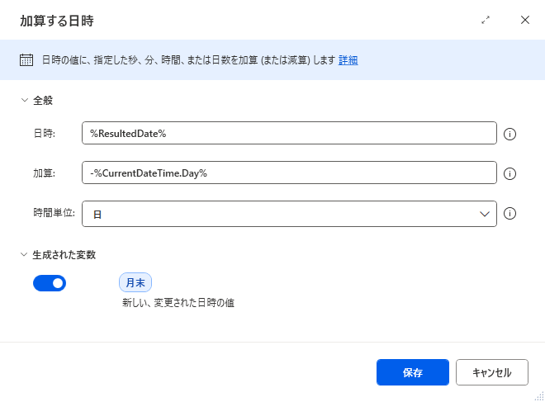The height and width of the screenshot is (402, 545).
Task: Click the calendar icon in the info banner
Action: coord(26,60)
